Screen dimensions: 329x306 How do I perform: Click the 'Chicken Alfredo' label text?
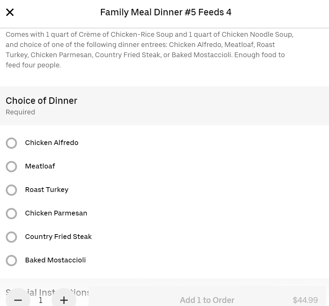[x=52, y=143]
